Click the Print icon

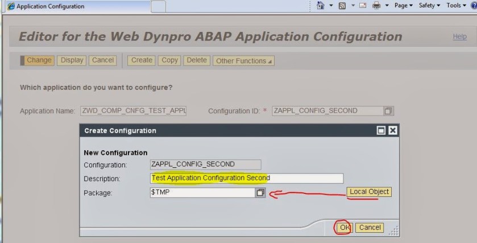(376, 6)
